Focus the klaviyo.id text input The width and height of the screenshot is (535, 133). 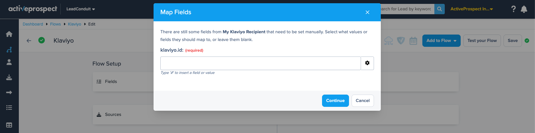tap(260, 63)
